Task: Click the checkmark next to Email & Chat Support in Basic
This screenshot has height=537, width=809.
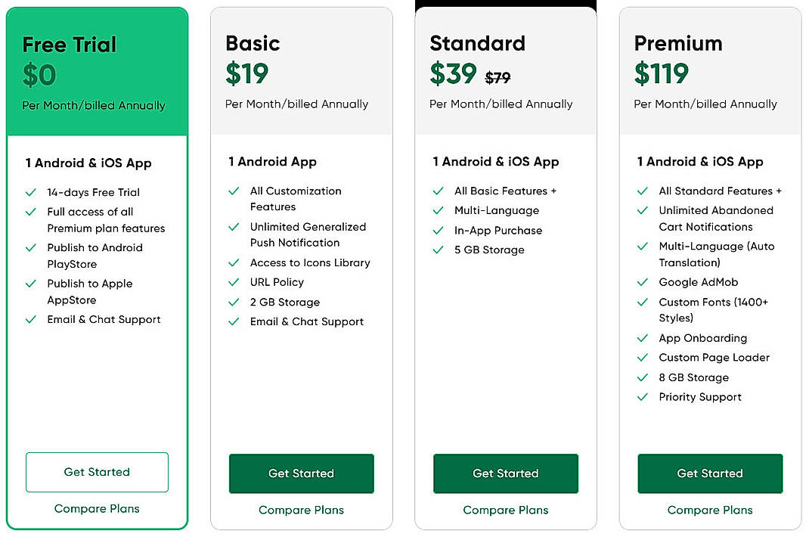Action: (x=234, y=321)
